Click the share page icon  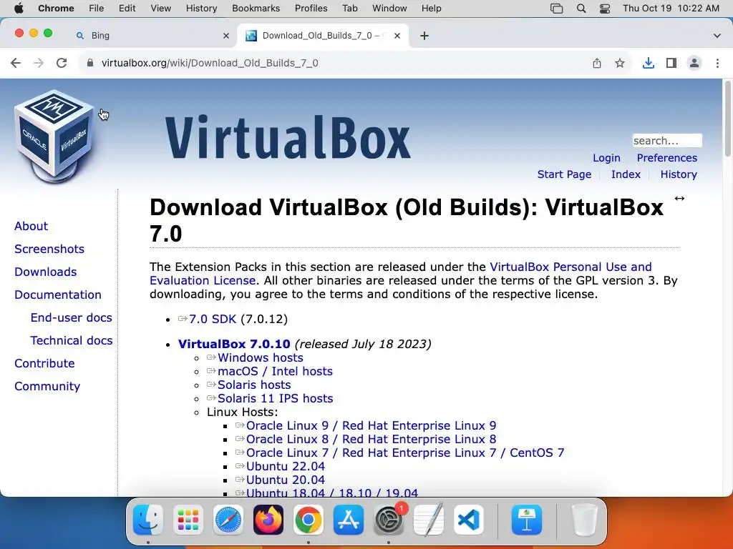(597, 63)
